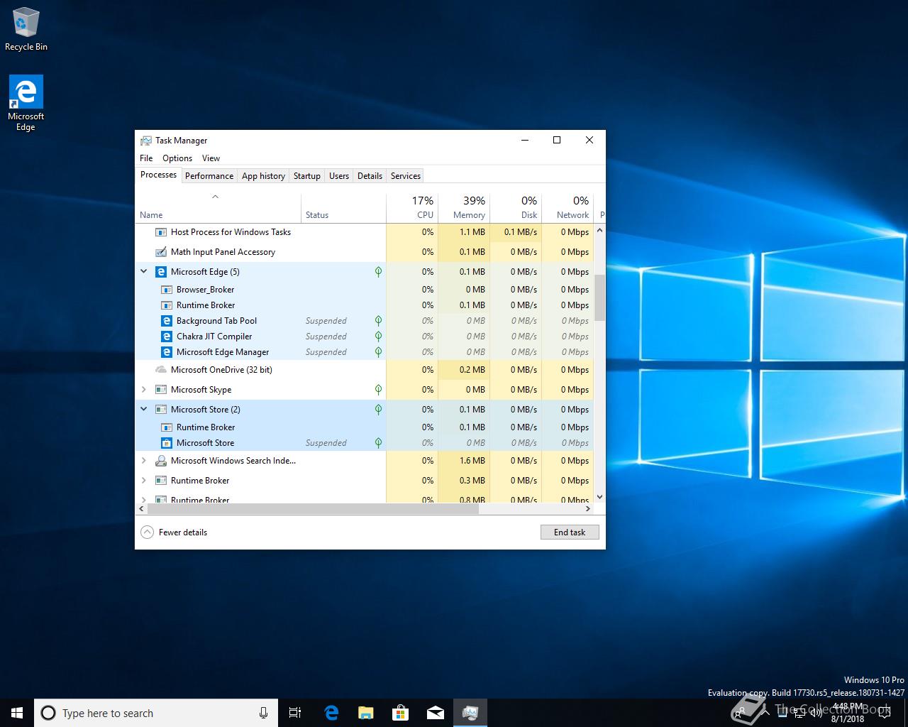Click the 'Type here to search' box

tap(155, 713)
